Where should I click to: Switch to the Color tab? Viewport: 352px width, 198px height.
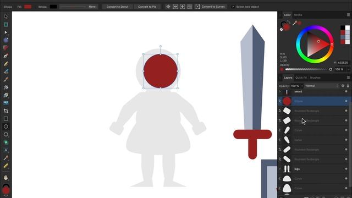pos(287,15)
